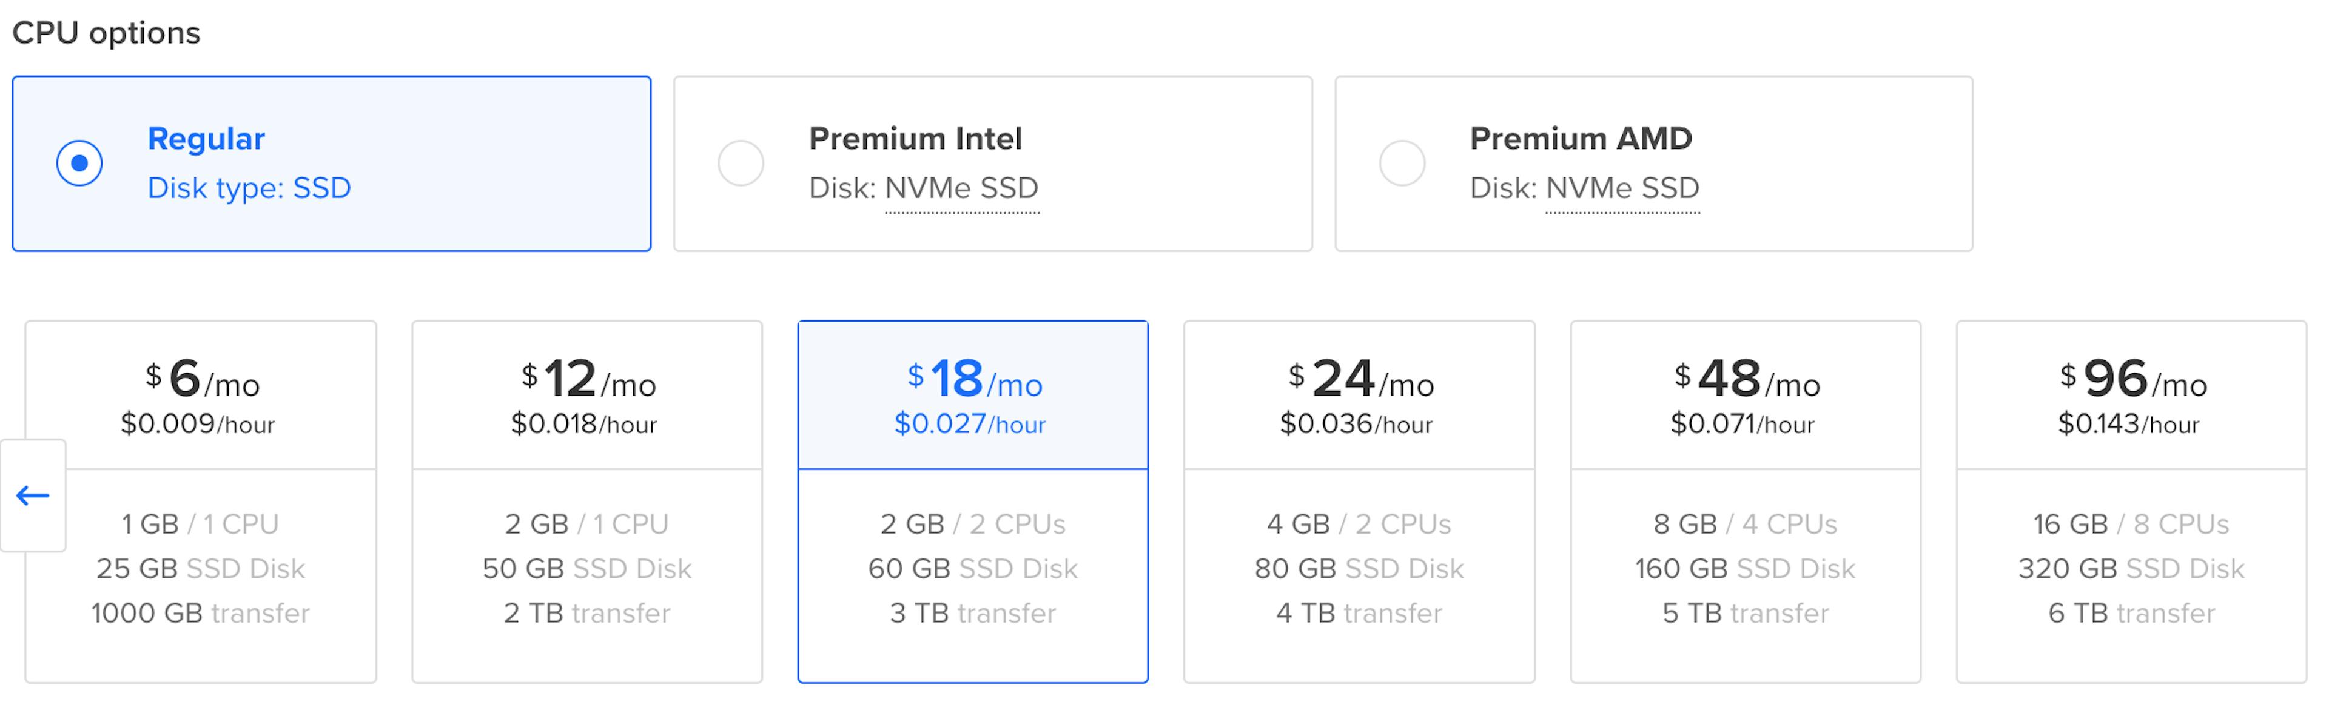Click the left arrow scroll icon
The height and width of the screenshot is (702, 2329).
(33, 495)
